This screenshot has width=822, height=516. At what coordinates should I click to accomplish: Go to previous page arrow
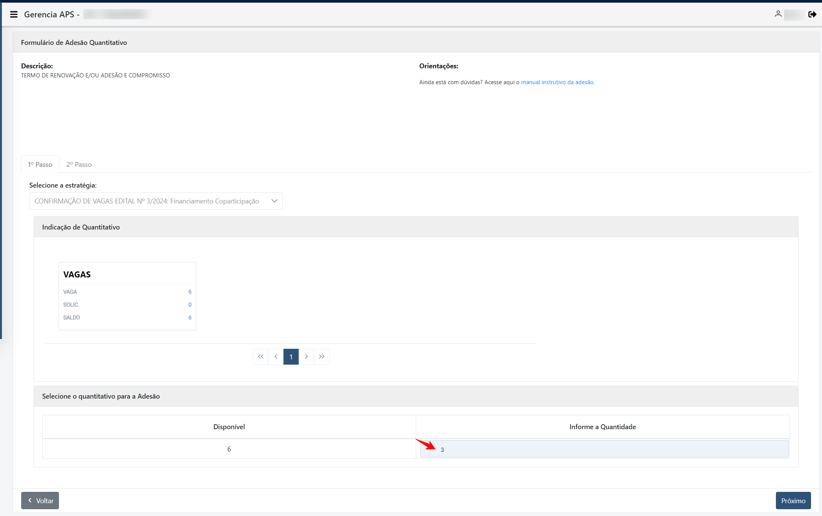[x=276, y=356]
